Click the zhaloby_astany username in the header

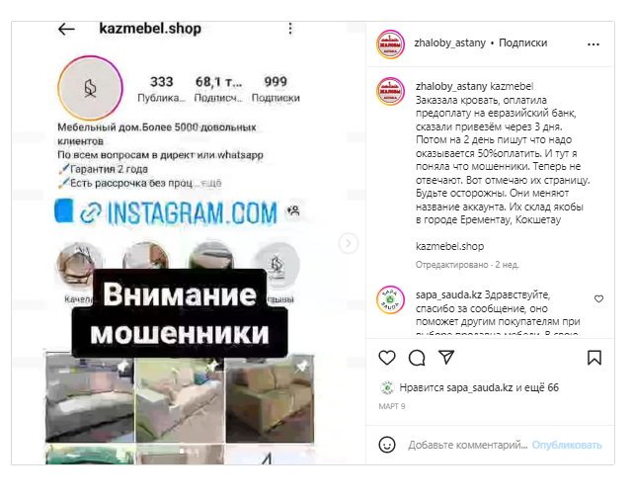coord(449,42)
